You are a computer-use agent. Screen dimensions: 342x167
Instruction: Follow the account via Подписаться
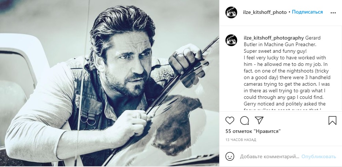(307, 12)
